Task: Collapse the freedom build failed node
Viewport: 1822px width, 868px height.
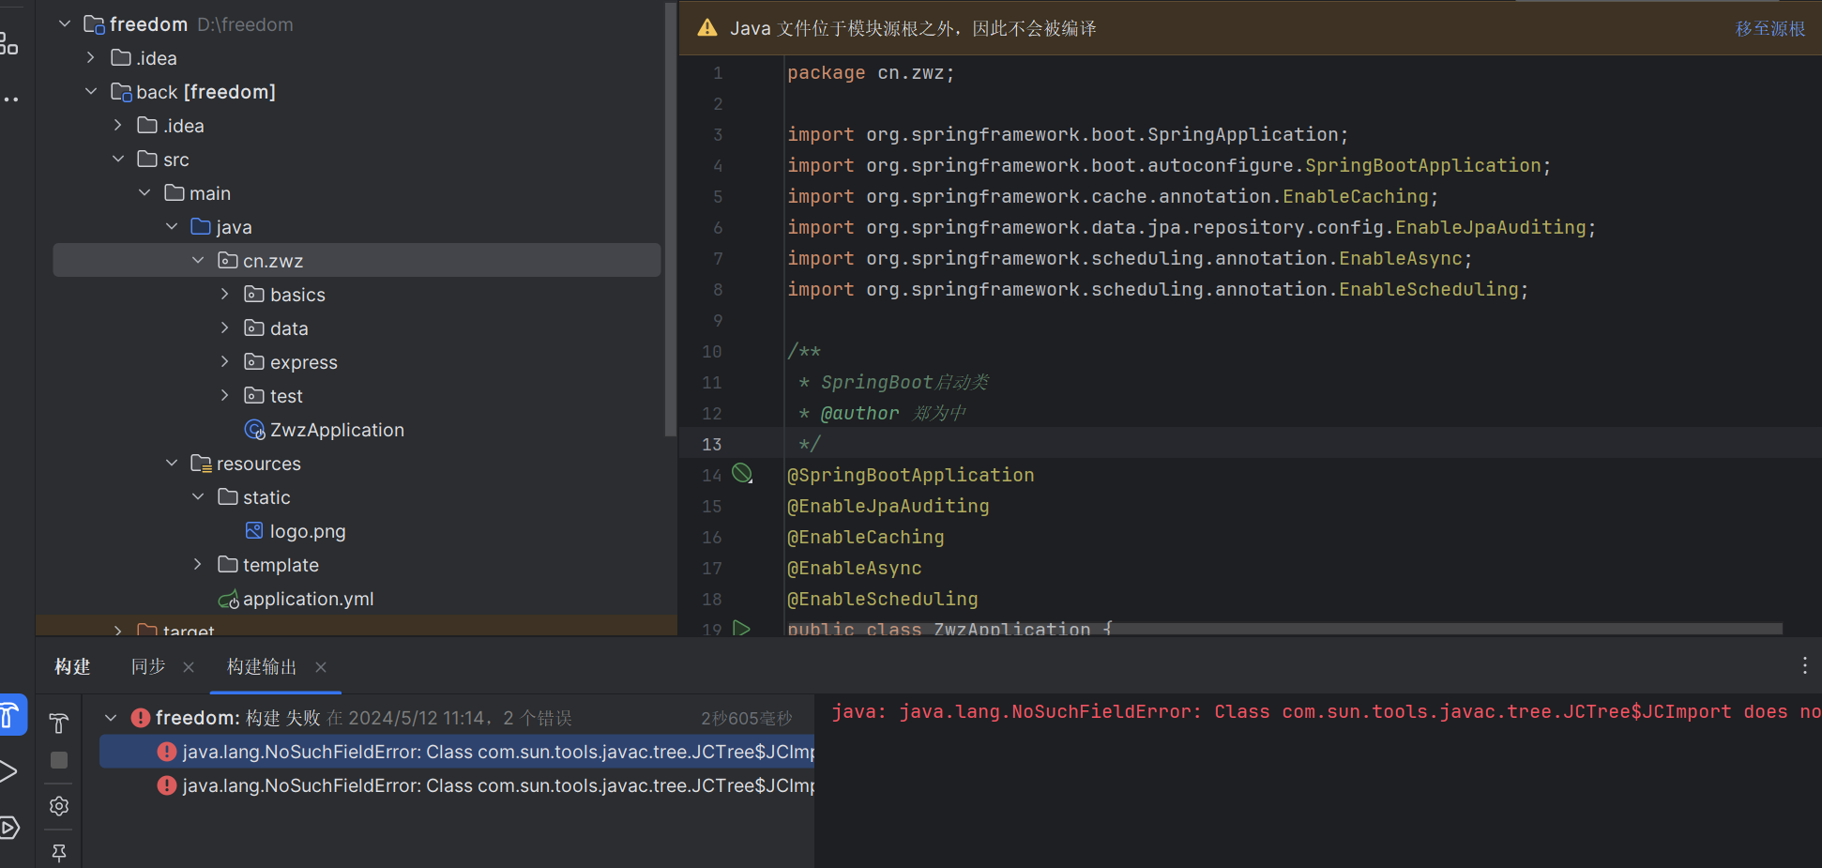Action: pos(111,718)
